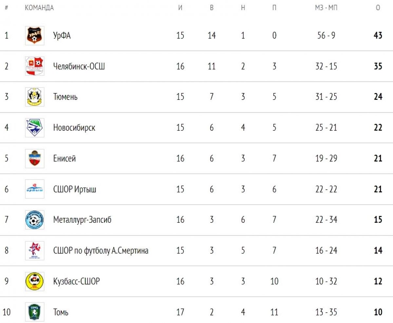The image size is (393, 323).
Task: Click the Кузбасс-СШОР yellow crest
Action: point(35,281)
